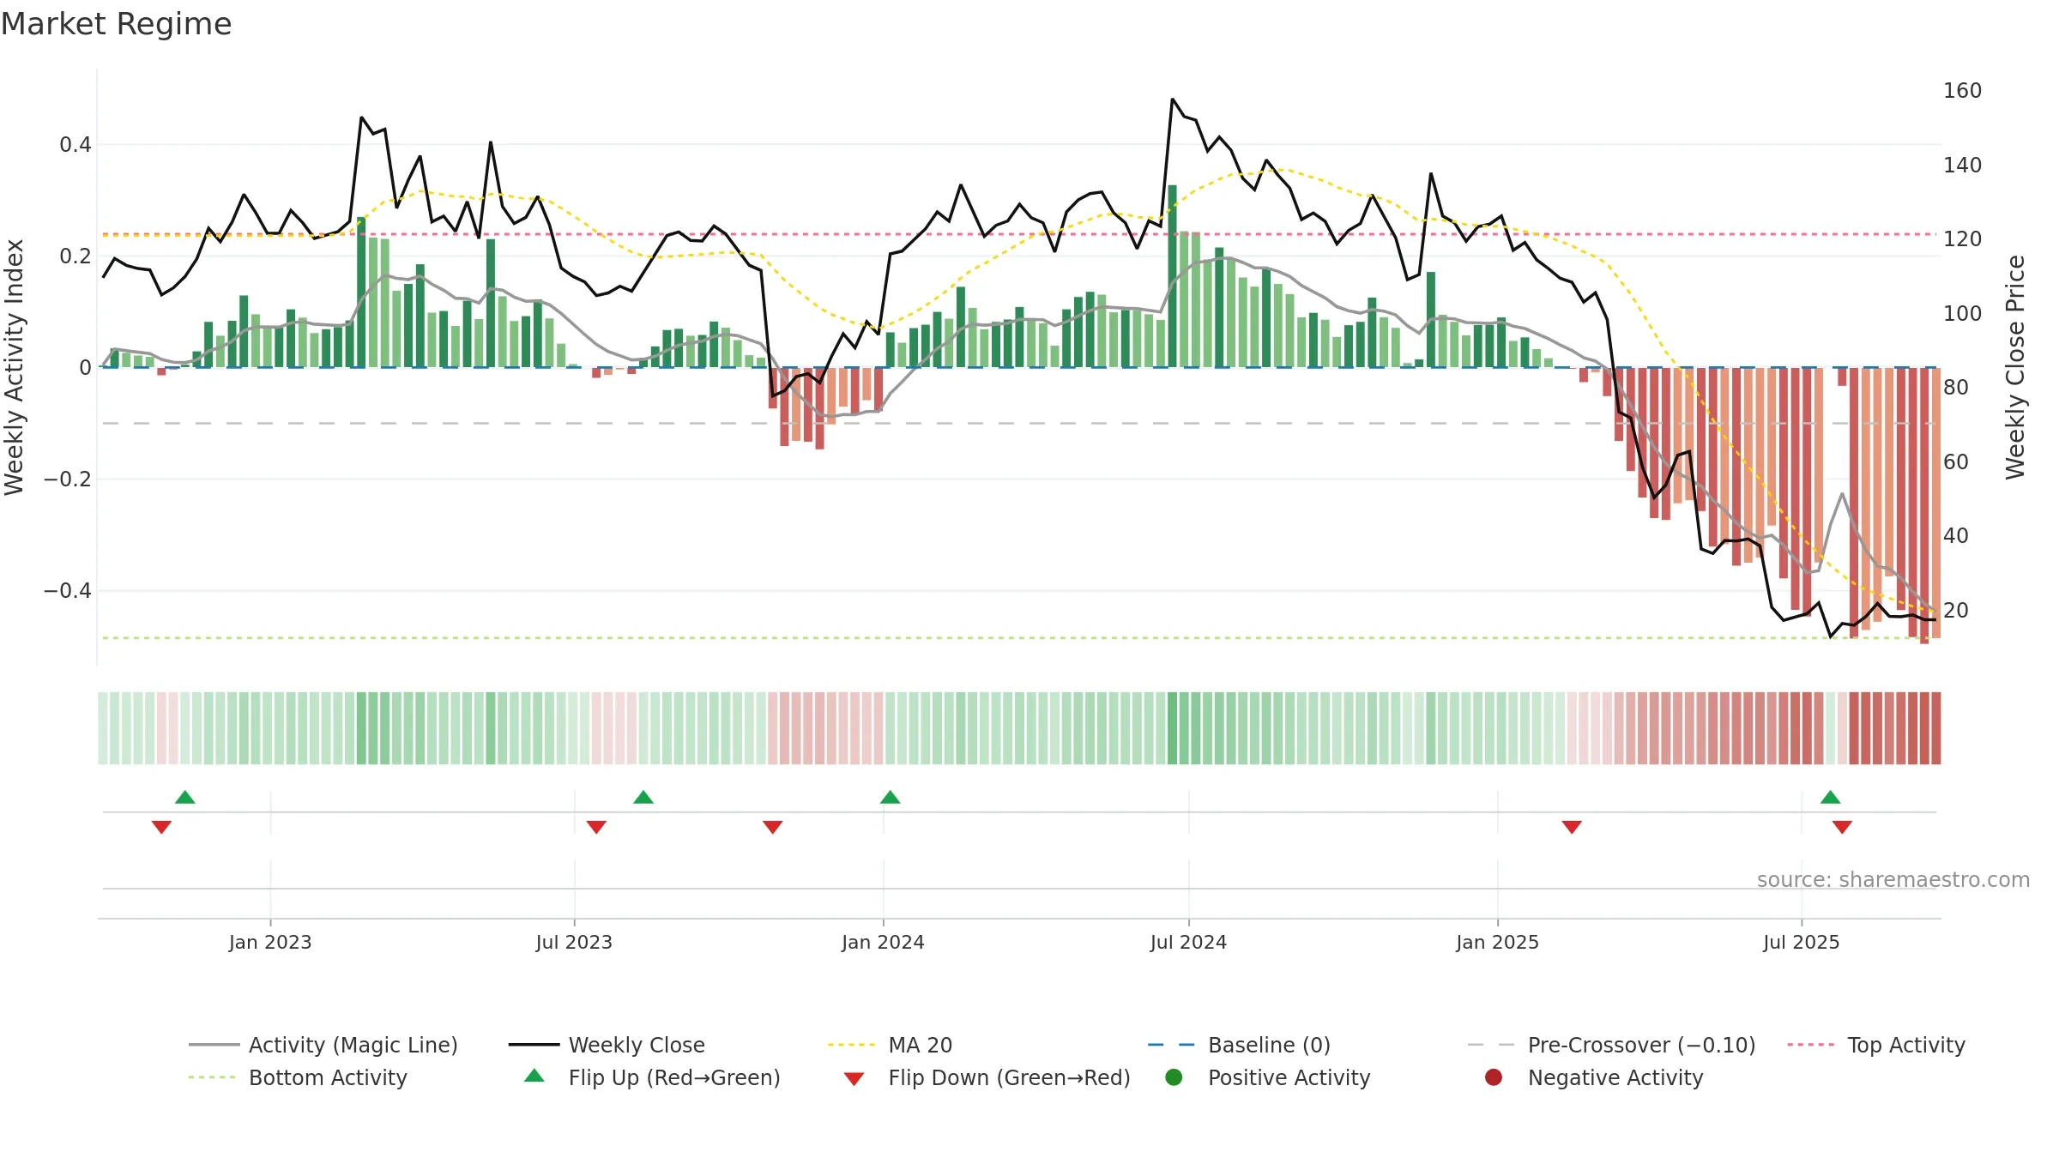This screenshot has height=1158, width=2059.
Task: Click the green dotted Bottom Activity legend swatch
Action: point(212,1077)
